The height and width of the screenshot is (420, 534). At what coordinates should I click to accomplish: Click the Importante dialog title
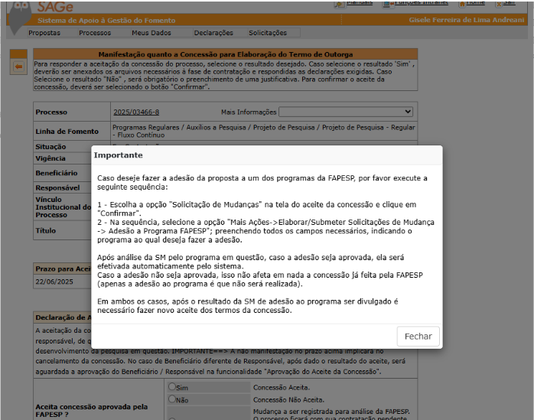(118, 155)
